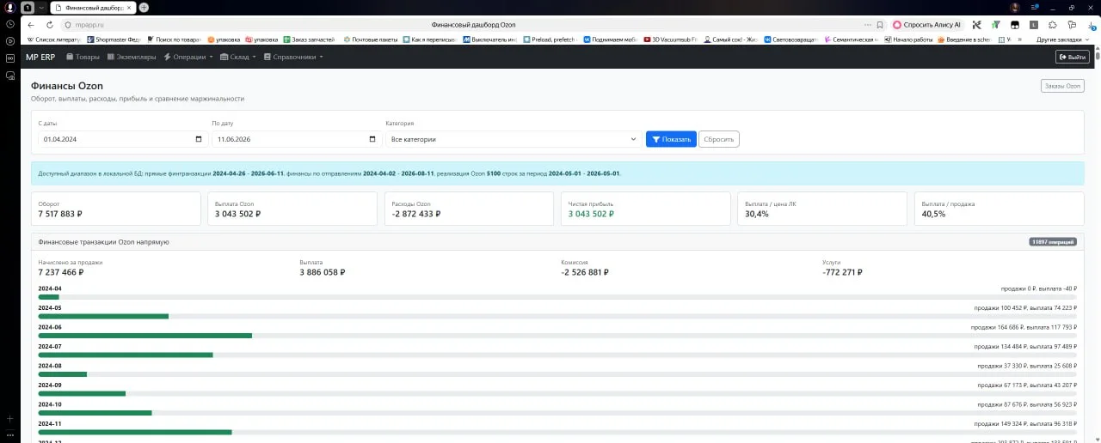The image size is (1101, 443).
Task: Click Начислено за продажи 7 237 466 ₽
Action: point(61,272)
